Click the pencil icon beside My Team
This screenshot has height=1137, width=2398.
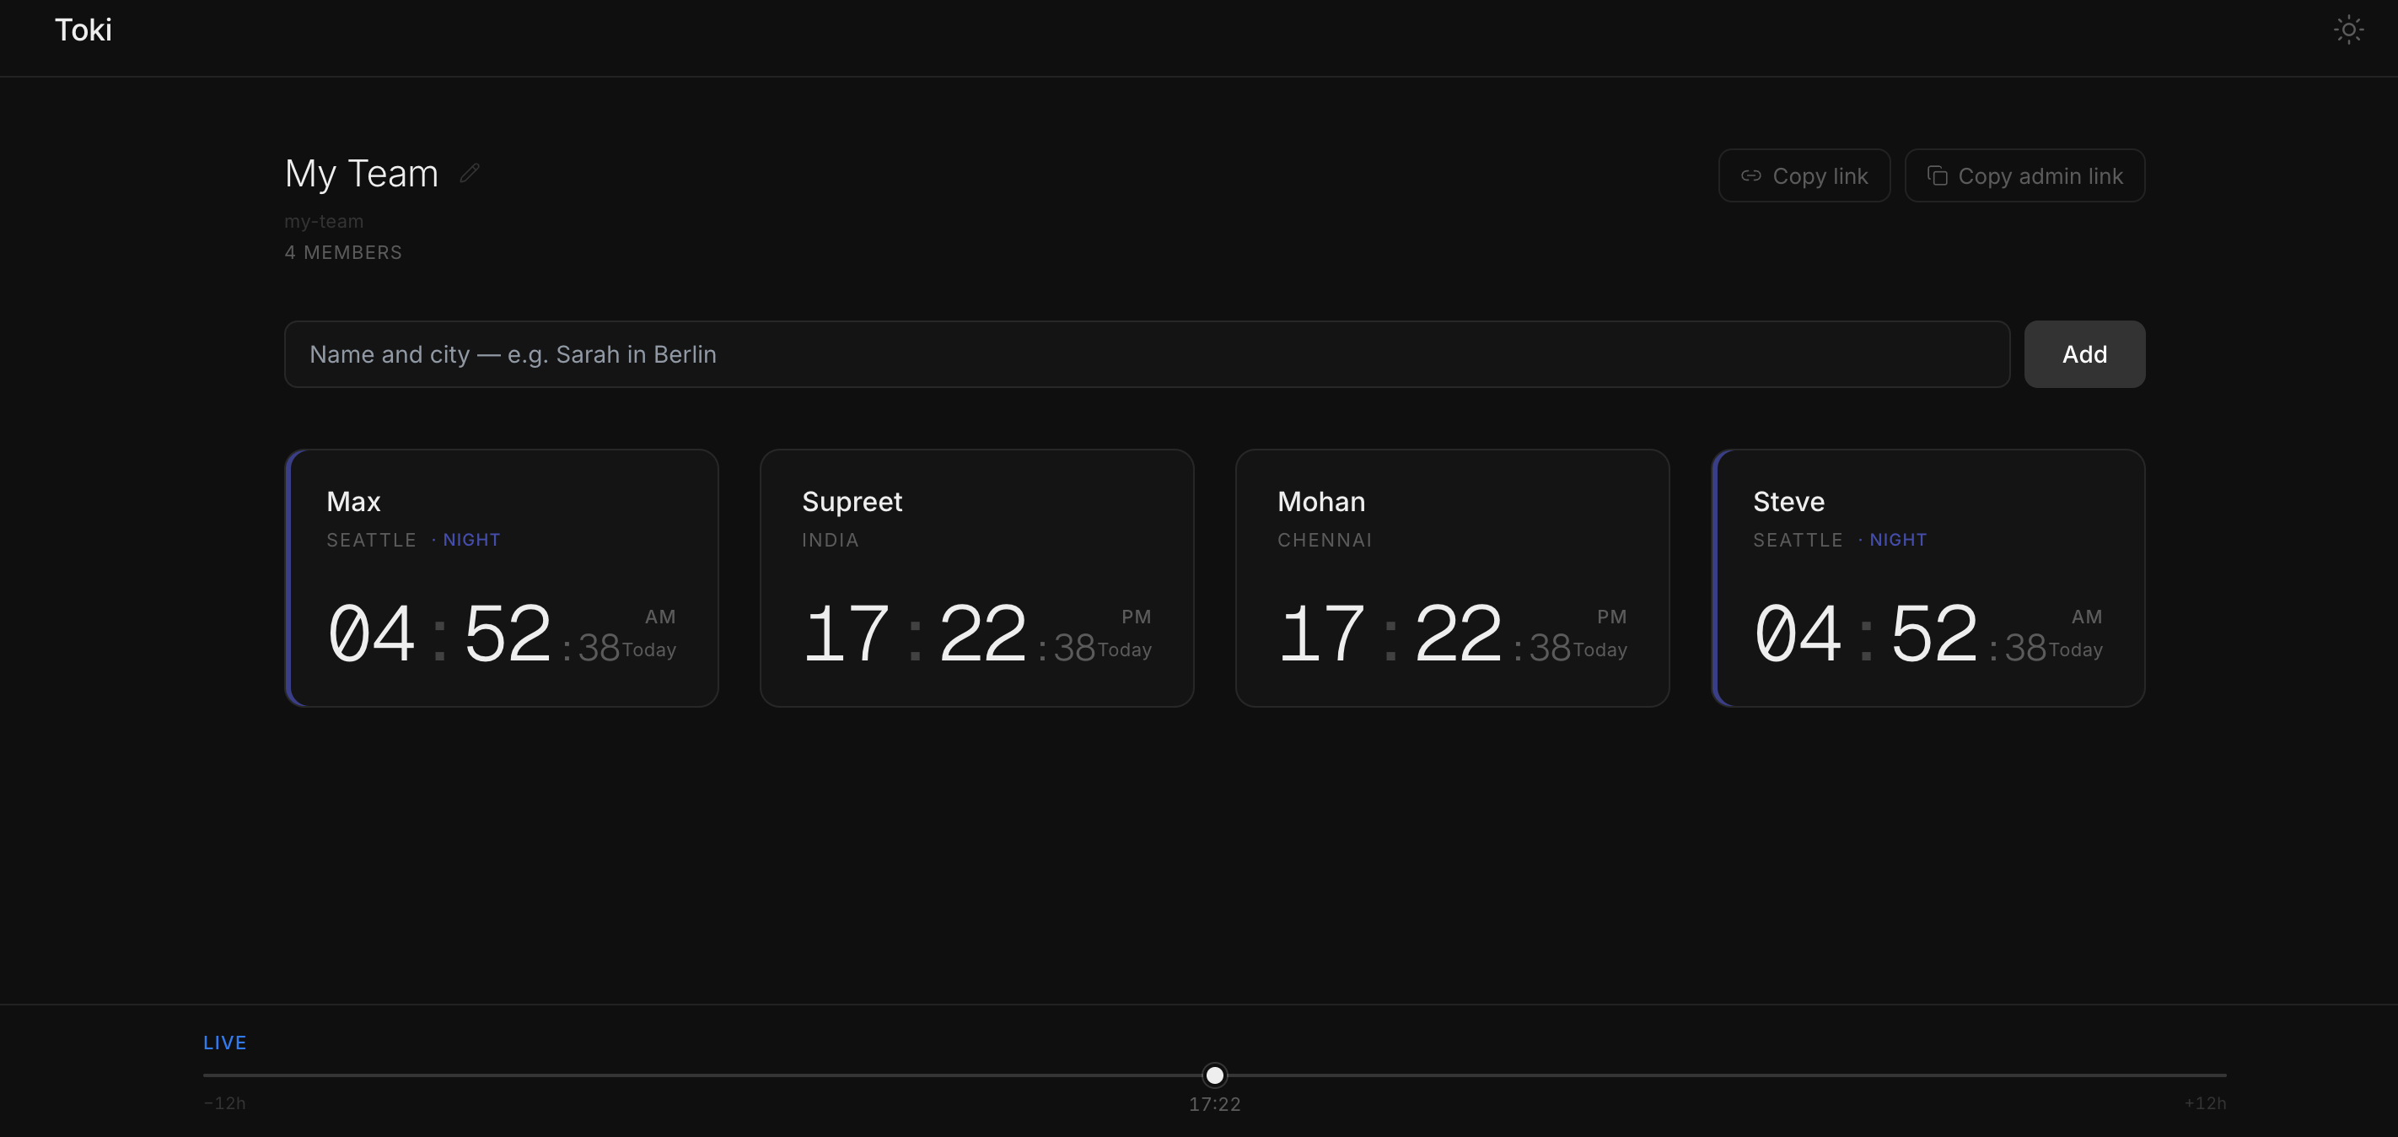point(469,173)
